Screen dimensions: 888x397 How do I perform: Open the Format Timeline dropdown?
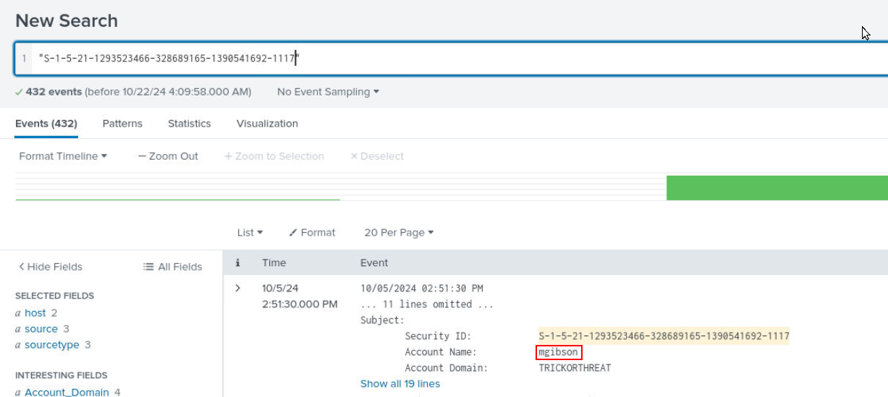tap(63, 156)
